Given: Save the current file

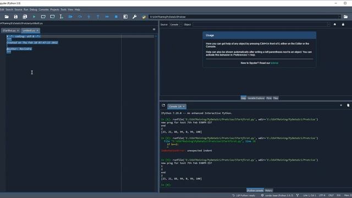Looking at the screenshot, I should [x=15, y=16].
